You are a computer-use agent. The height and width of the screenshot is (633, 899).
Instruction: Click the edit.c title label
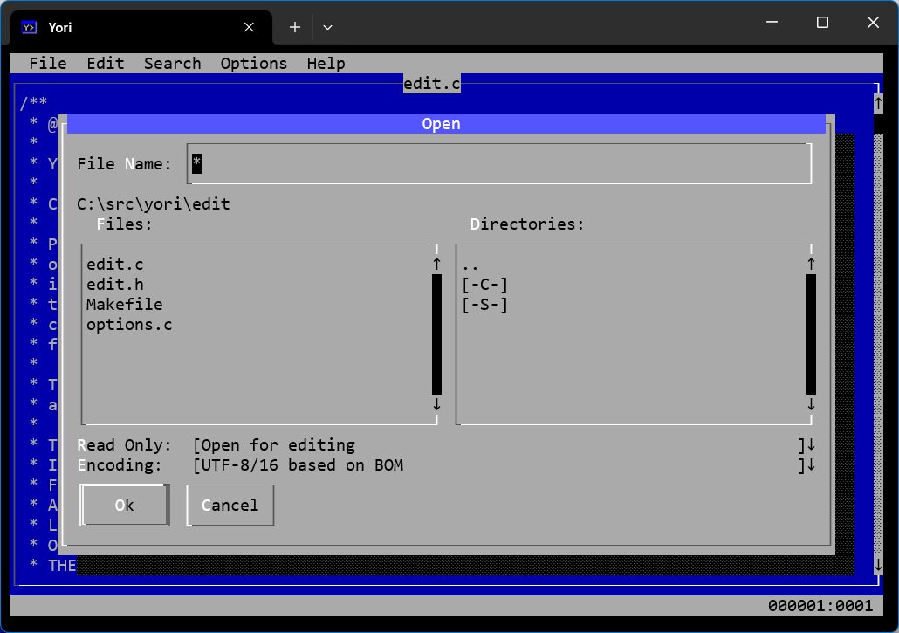[x=432, y=84]
